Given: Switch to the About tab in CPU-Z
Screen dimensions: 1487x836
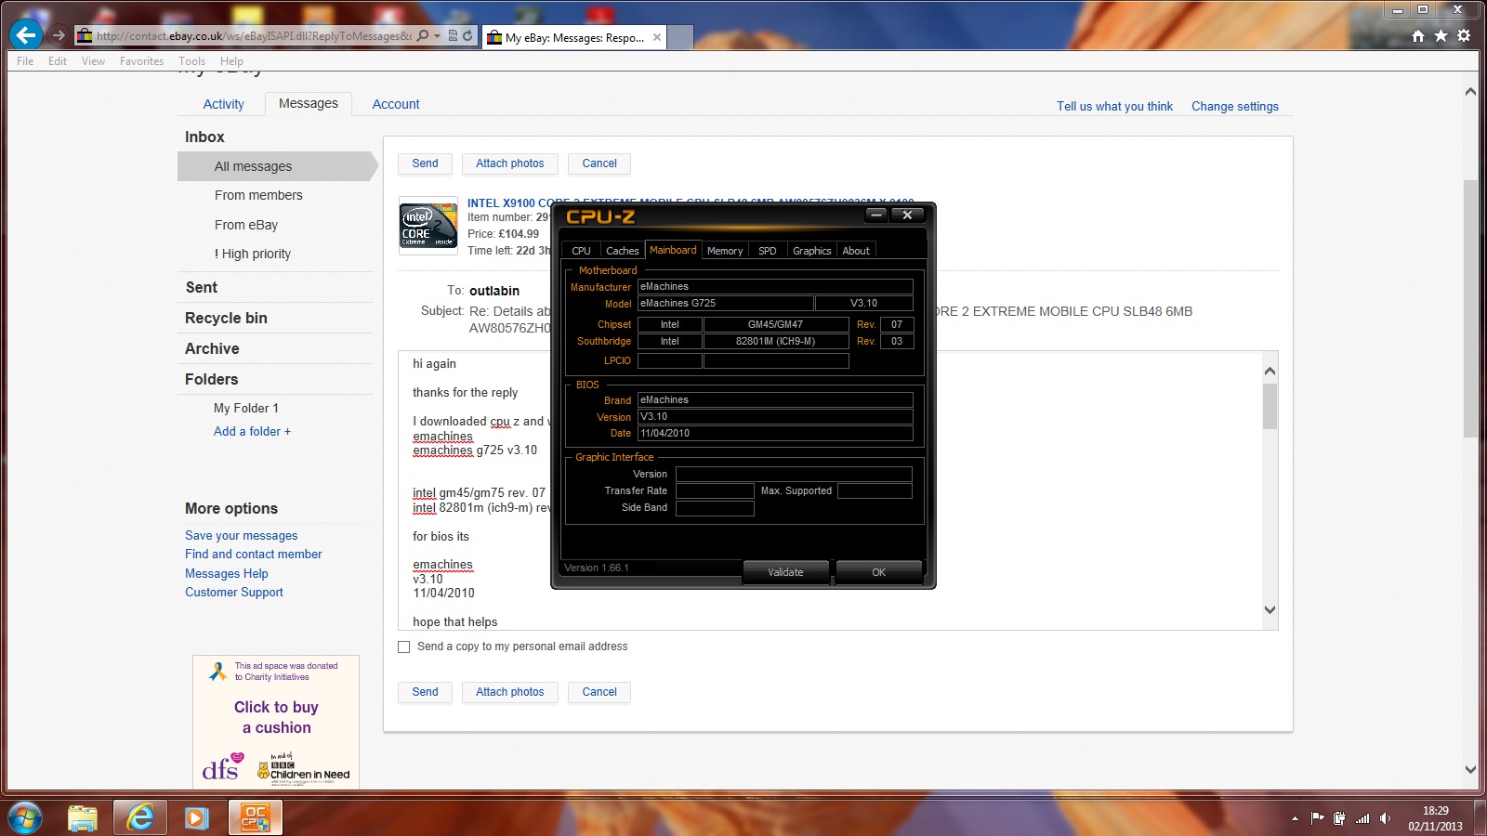Looking at the screenshot, I should click(856, 251).
